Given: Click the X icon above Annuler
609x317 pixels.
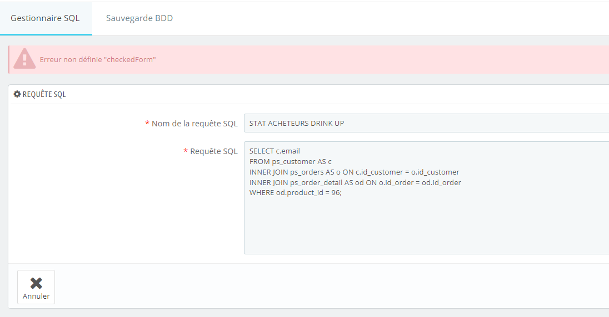Looking at the screenshot, I should coord(36,283).
